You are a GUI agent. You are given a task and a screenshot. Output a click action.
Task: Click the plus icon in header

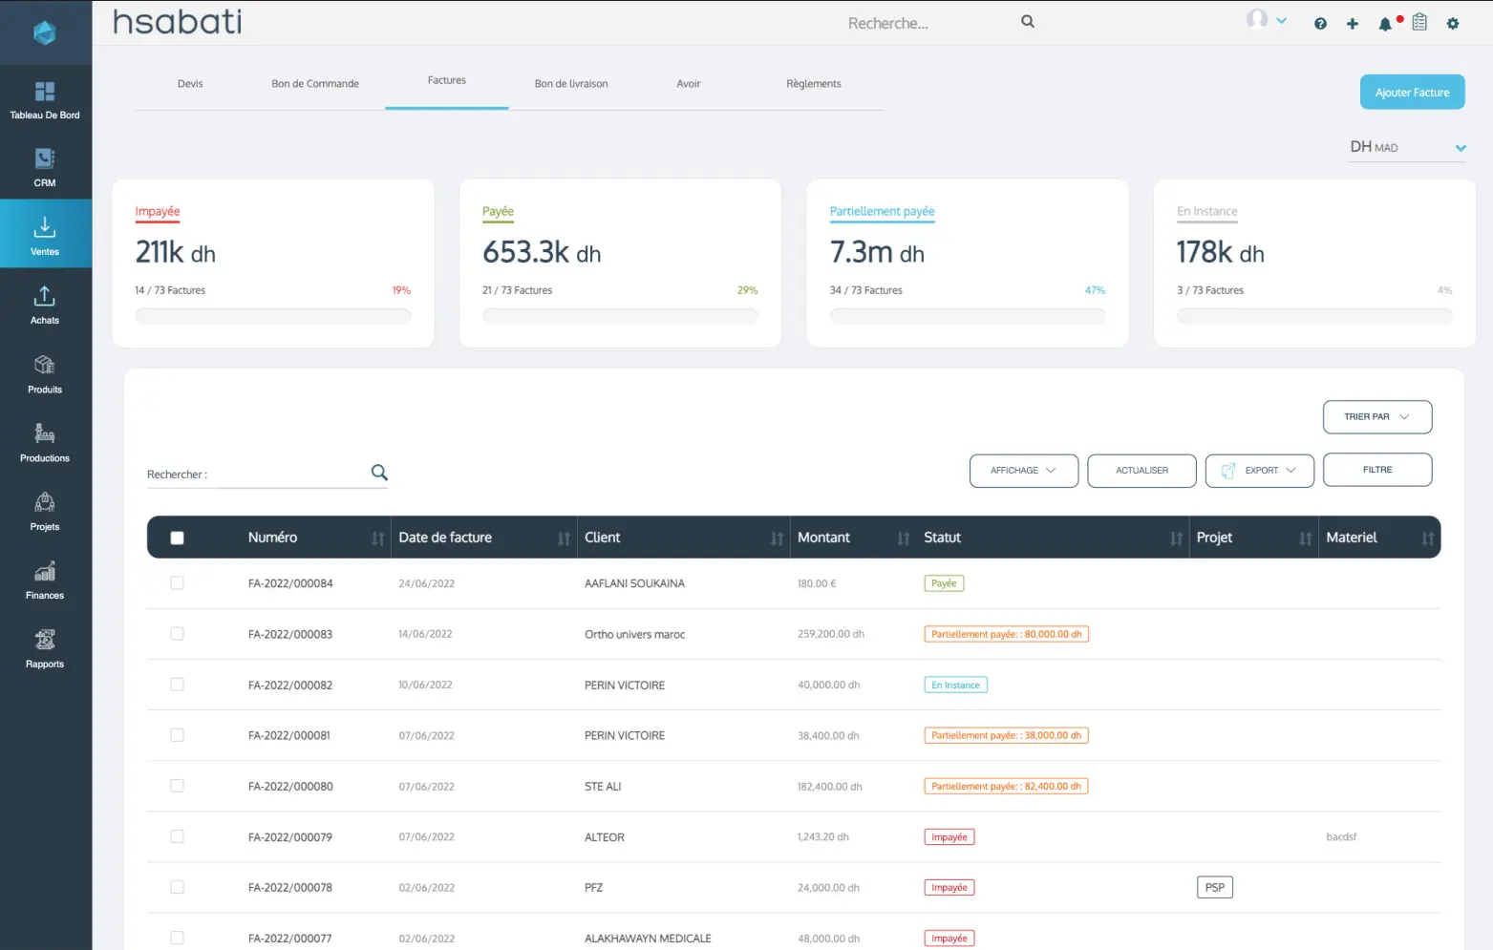(x=1352, y=24)
